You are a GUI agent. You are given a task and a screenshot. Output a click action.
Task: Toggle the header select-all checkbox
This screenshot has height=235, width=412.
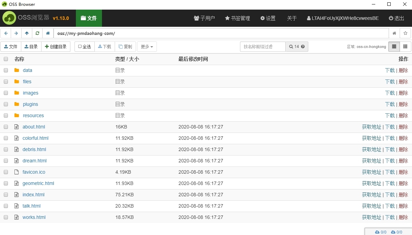6,59
